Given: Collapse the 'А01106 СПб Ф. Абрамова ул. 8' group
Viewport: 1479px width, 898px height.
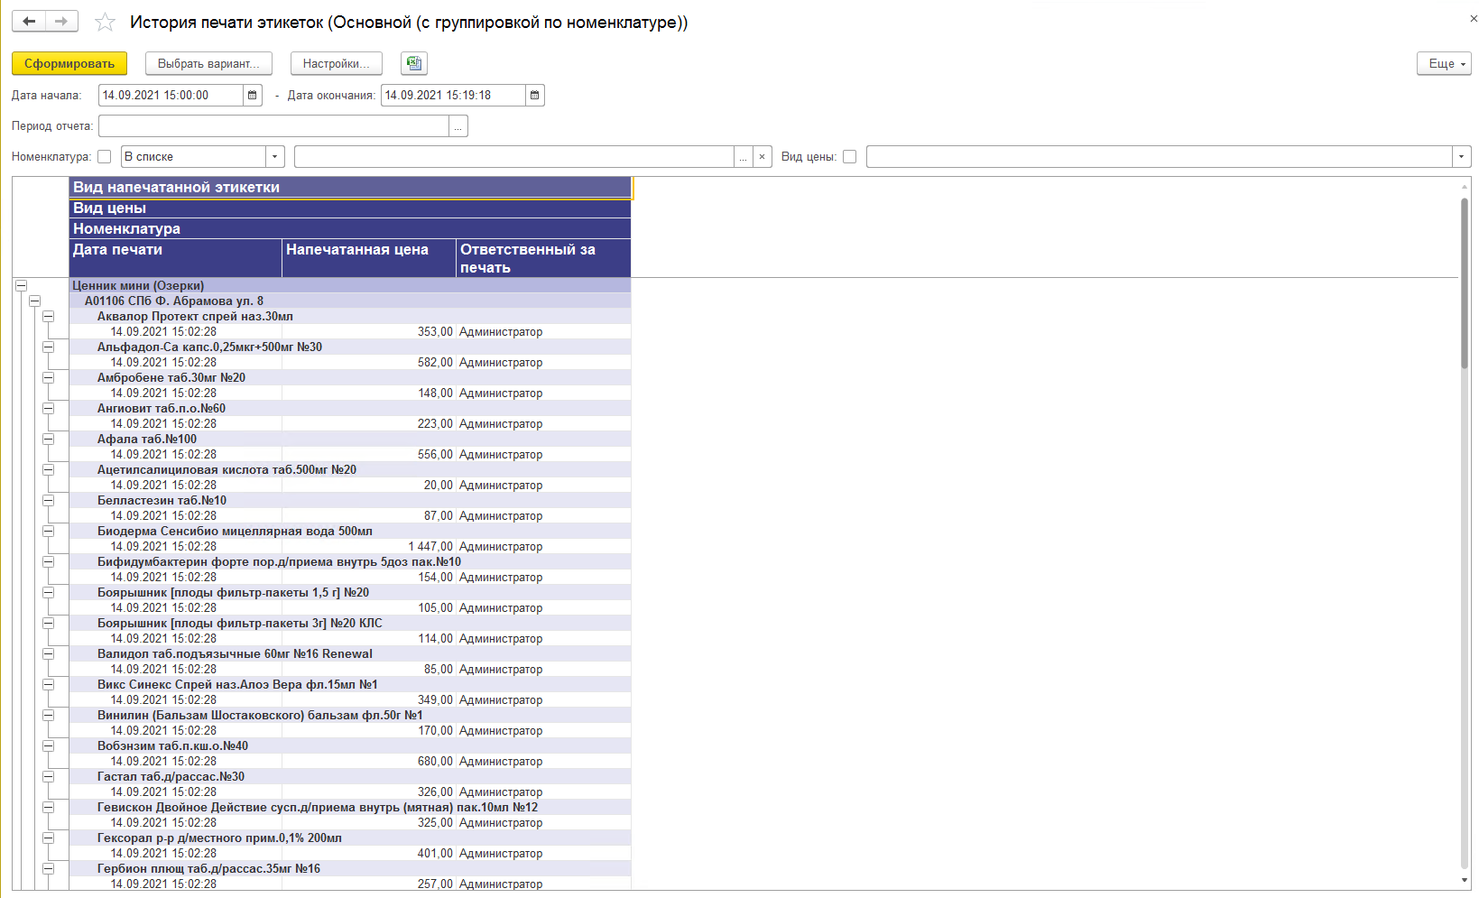Looking at the screenshot, I should pos(34,301).
